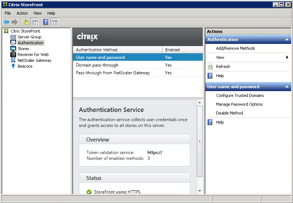Viewport: 293px width, 203px height.
Task: Click Add/Remove Methods action
Action: point(235,48)
